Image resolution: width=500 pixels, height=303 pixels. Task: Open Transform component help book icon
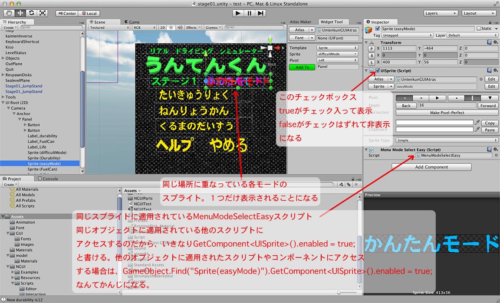[489, 42]
